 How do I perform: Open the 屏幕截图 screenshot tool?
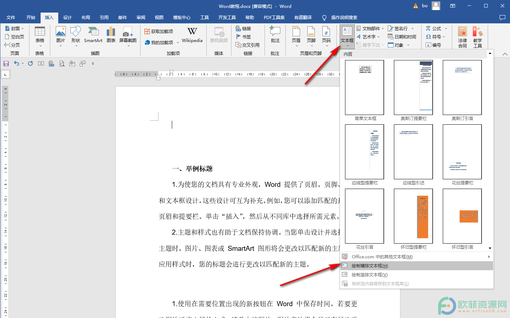coord(128,36)
